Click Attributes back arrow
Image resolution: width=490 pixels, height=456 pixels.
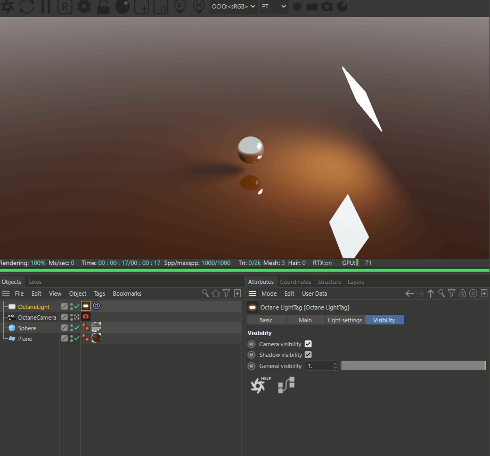pos(410,294)
